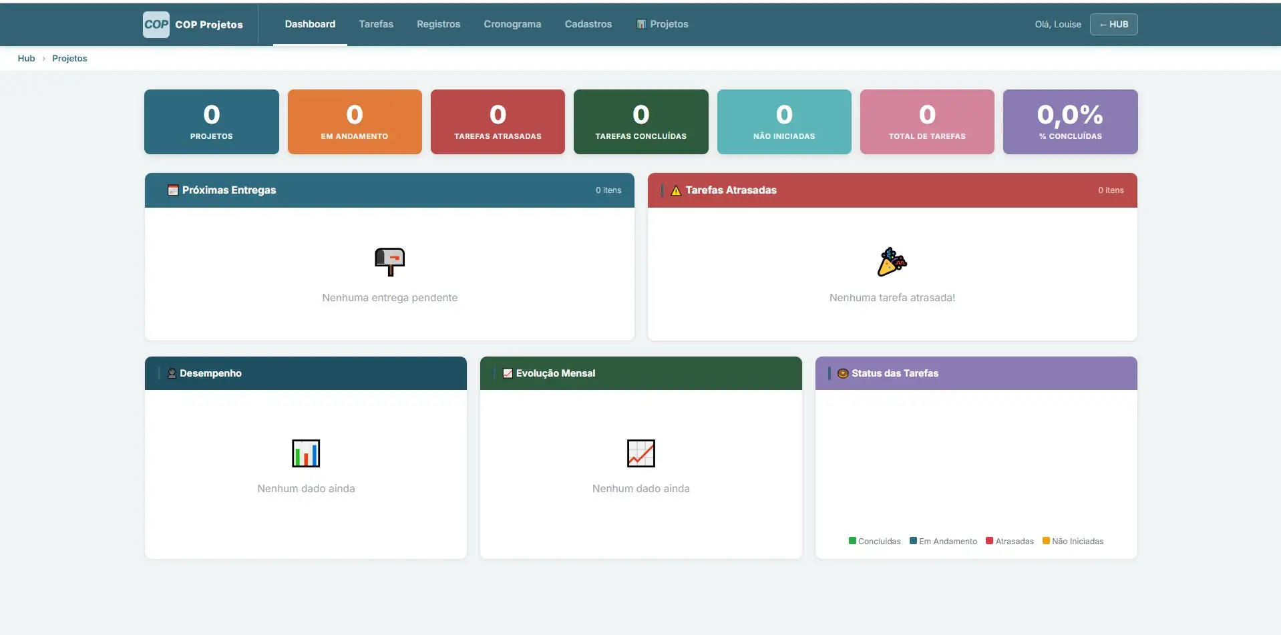Viewport: 1281px width, 635px height.
Task: Click the HUB back button
Action: 1113,24
